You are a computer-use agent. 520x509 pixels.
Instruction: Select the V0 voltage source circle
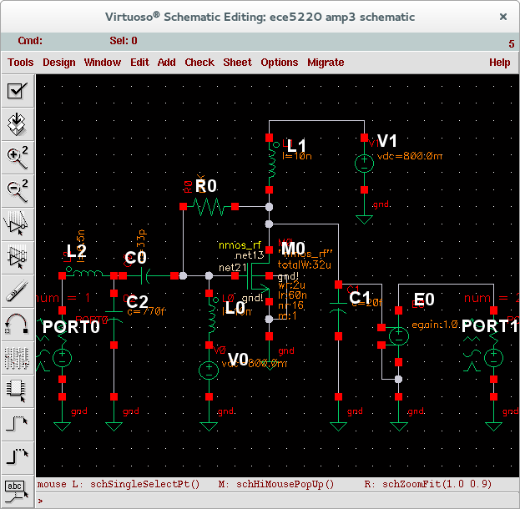[x=209, y=370]
